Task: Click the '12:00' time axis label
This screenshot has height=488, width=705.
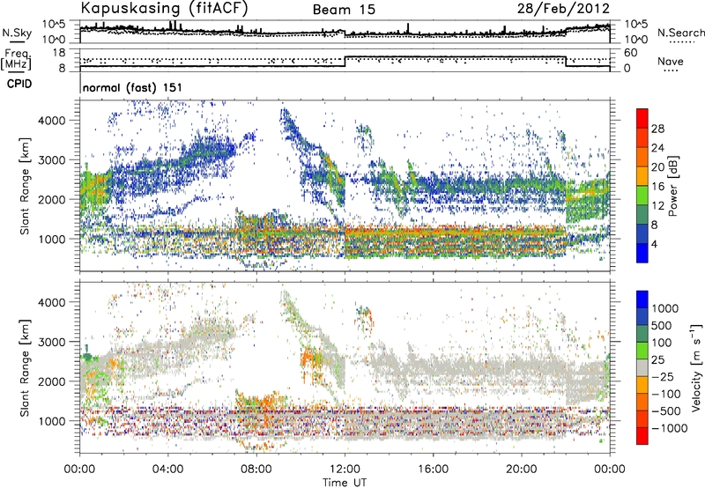Action: click(345, 470)
